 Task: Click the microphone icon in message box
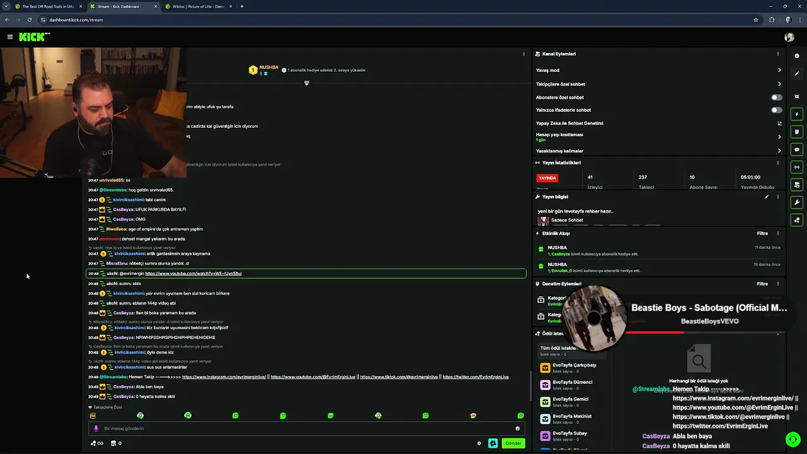tap(96, 428)
